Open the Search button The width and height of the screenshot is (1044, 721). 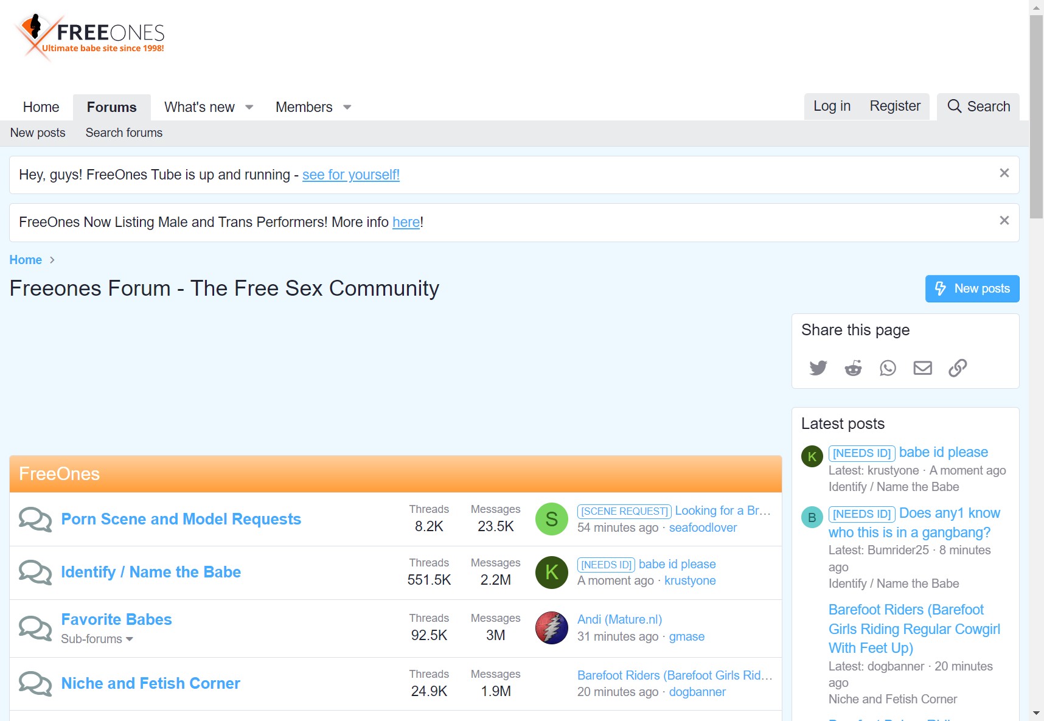coord(978,106)
